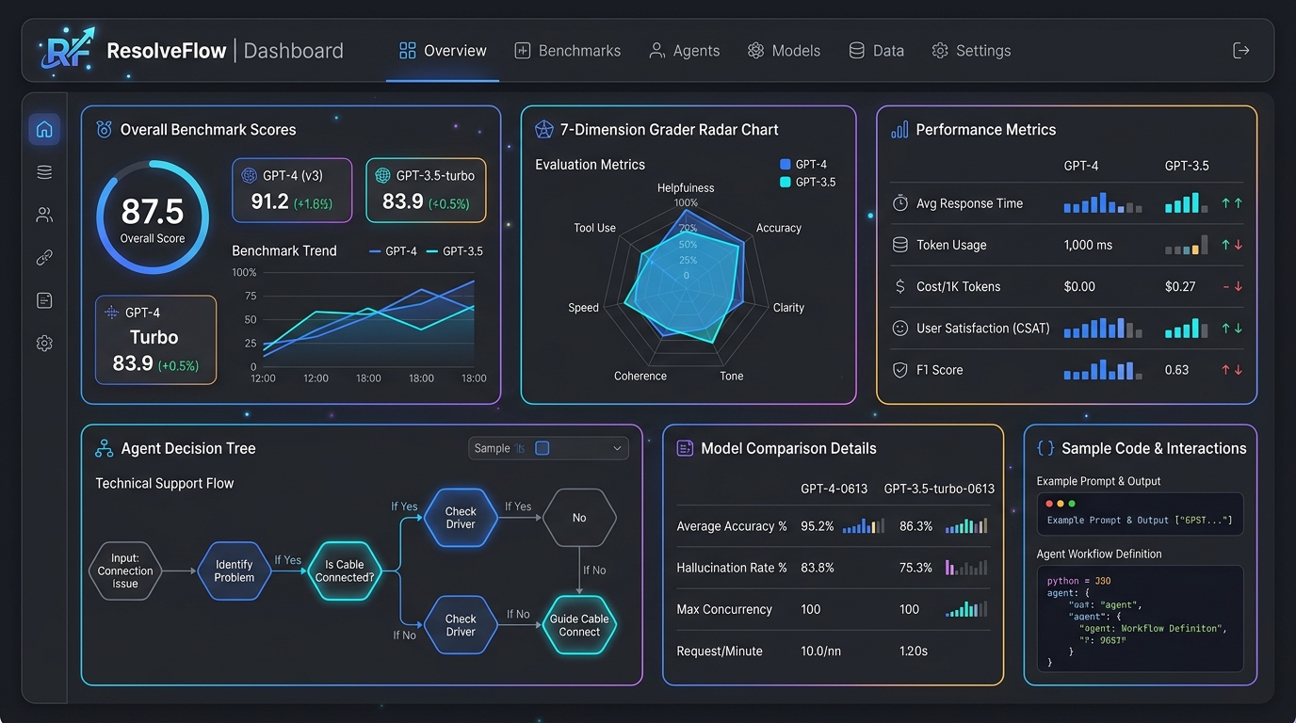This screenshot has height=723, width=1296.
Task: Open the Settings tab in top navigation
Action: pos(971,51)
